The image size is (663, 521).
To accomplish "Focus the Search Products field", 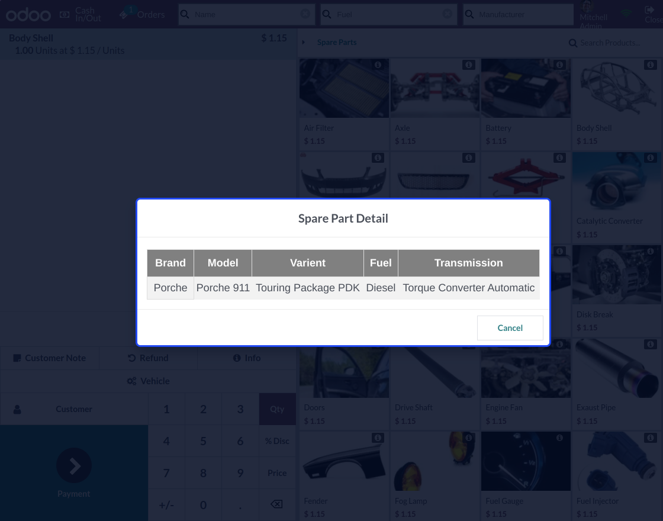I will point(610,43).
